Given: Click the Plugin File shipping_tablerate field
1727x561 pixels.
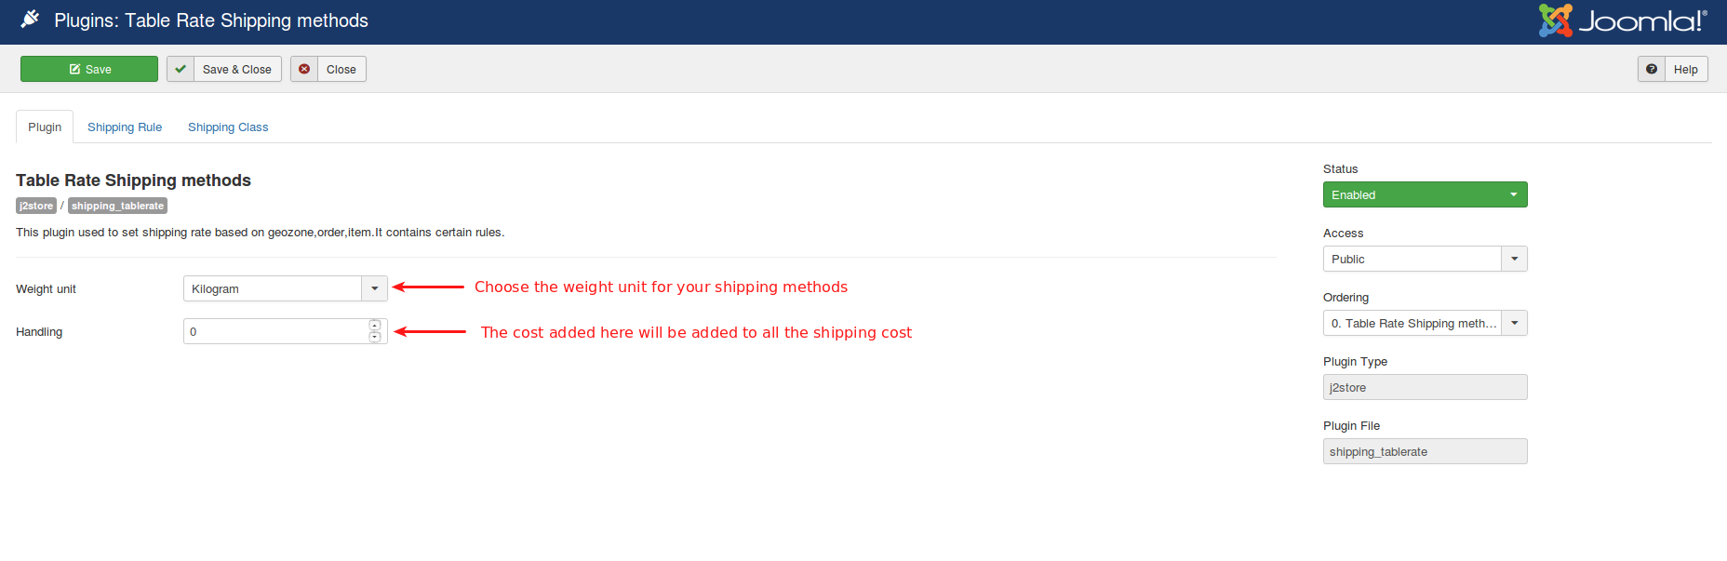Looking at the screenshot, I should coord(1425,451).
